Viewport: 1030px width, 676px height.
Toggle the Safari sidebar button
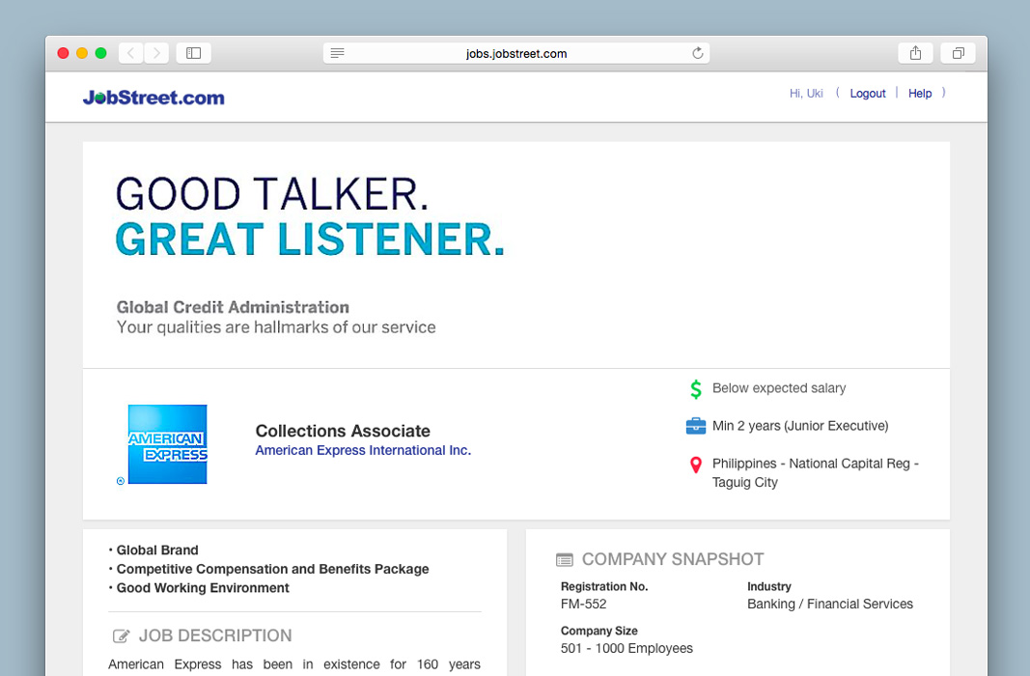[194, 53]
